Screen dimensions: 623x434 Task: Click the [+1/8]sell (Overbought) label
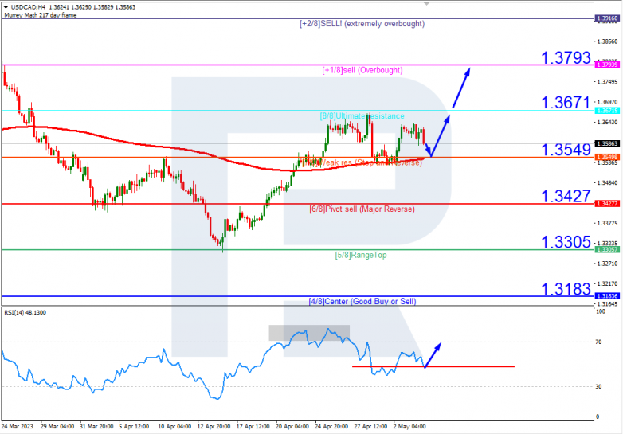pos(362,70)
